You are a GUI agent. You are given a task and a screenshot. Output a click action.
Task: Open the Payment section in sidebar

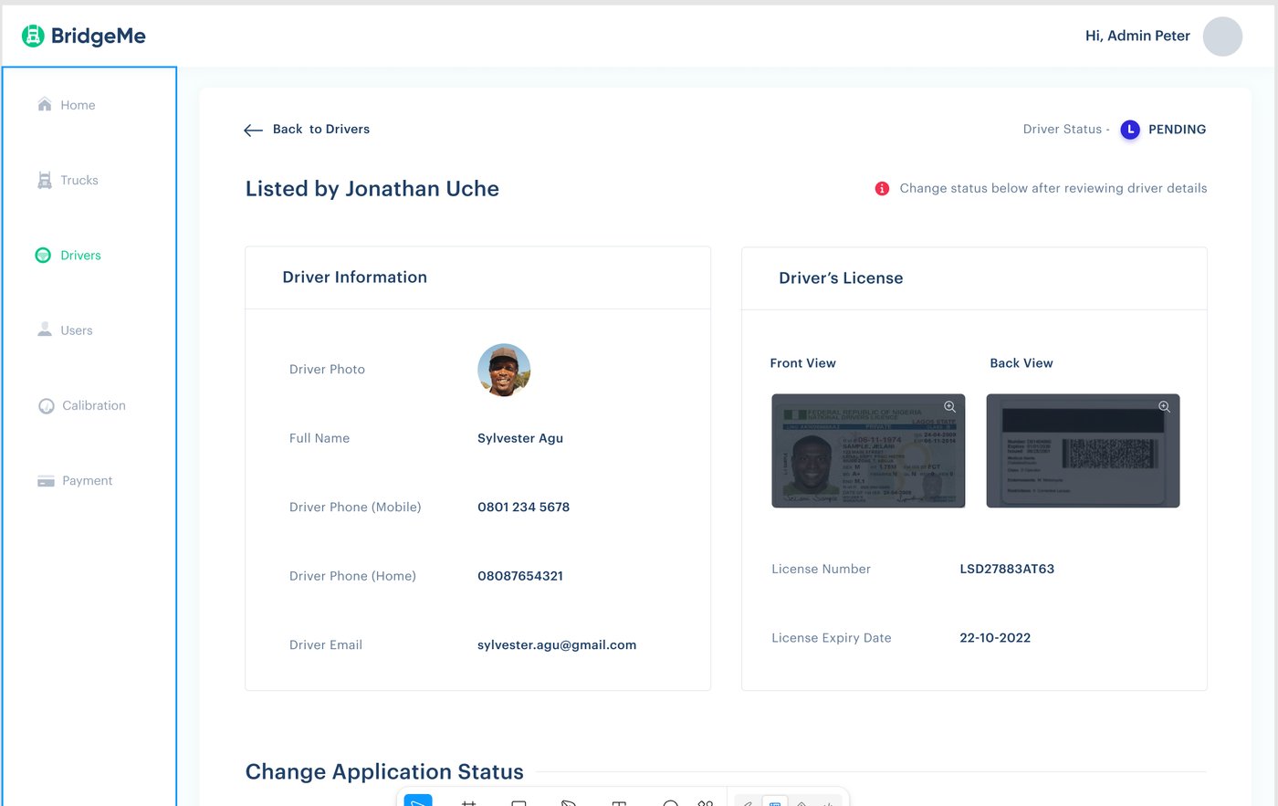(x=75, y=480)
